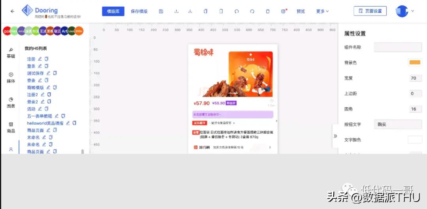427x209 pixels.
Task: Copy the 注册 page
Action: tap(46, 59)
